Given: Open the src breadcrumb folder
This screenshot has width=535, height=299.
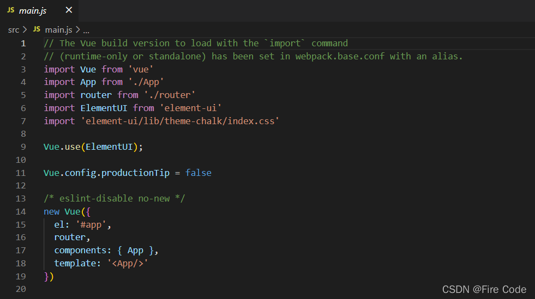Looking at the screenshot, I should point(14,30).
